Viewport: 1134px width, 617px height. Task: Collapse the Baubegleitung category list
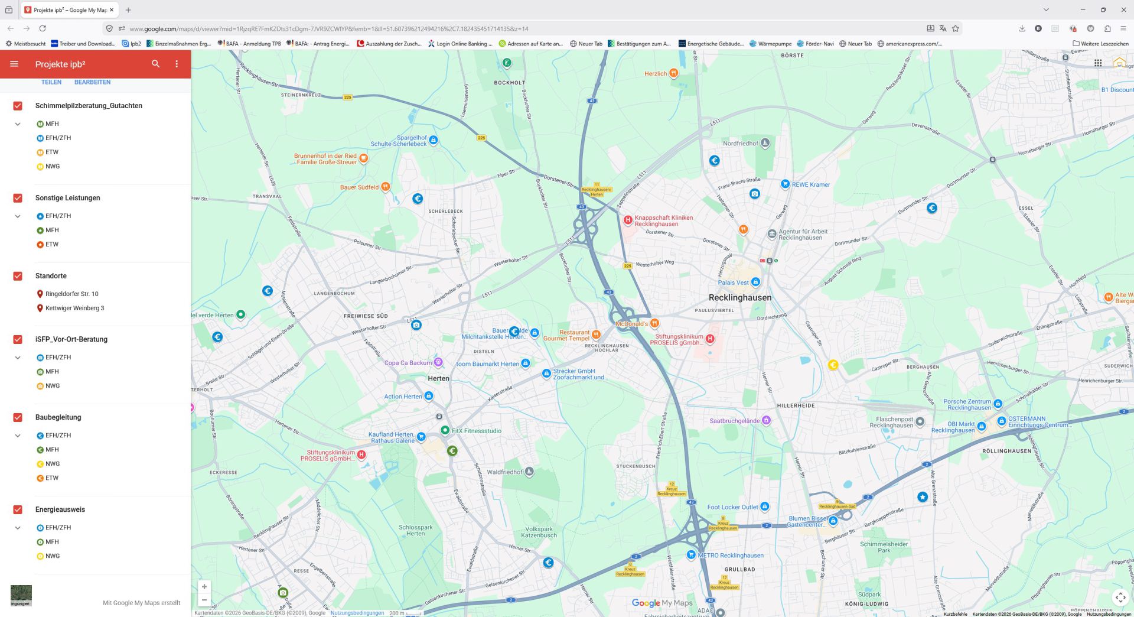(18, 436)
